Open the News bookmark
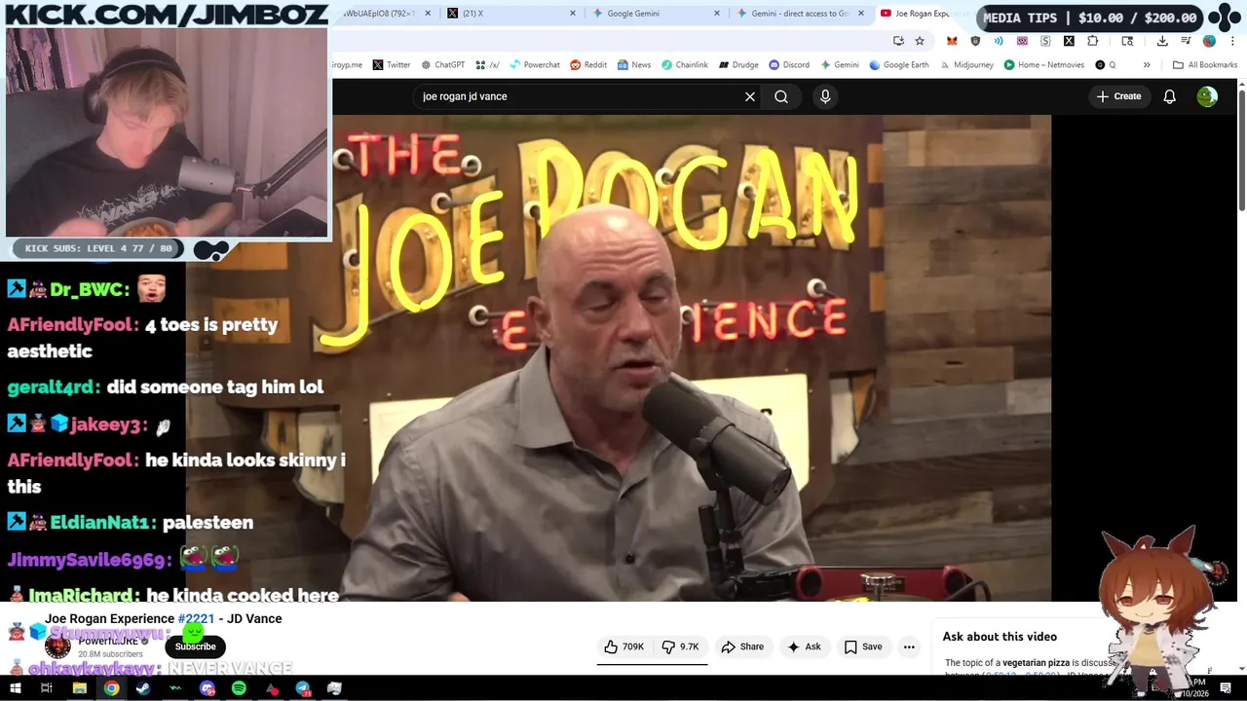The height and width of the screenshot is (701, 1247). 634,65
